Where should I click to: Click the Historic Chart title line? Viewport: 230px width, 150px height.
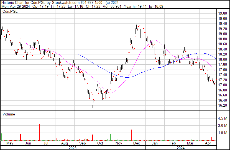coord(60,3)
